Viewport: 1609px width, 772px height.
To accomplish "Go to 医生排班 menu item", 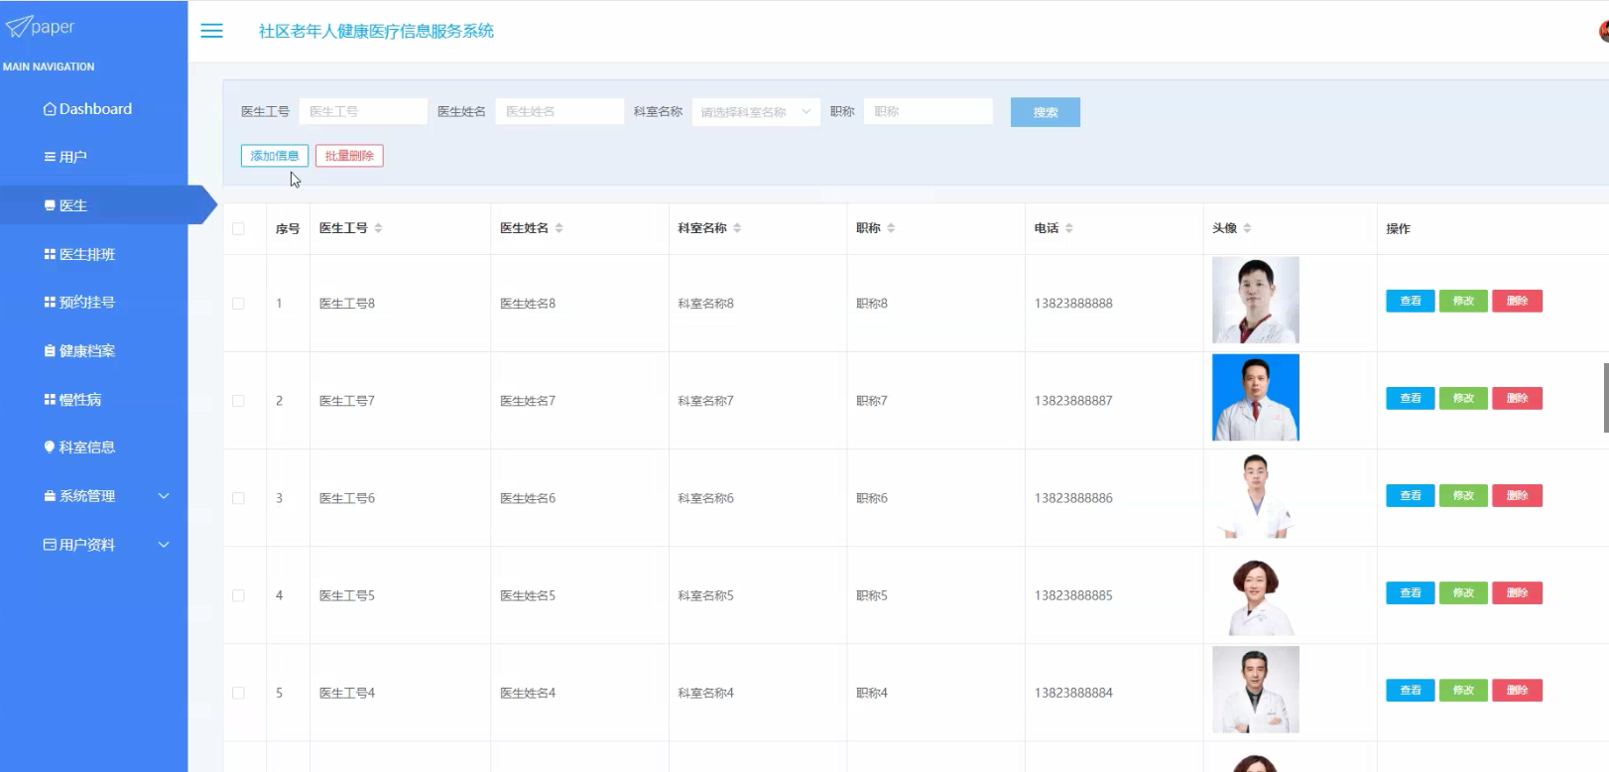I will (93, 254).
